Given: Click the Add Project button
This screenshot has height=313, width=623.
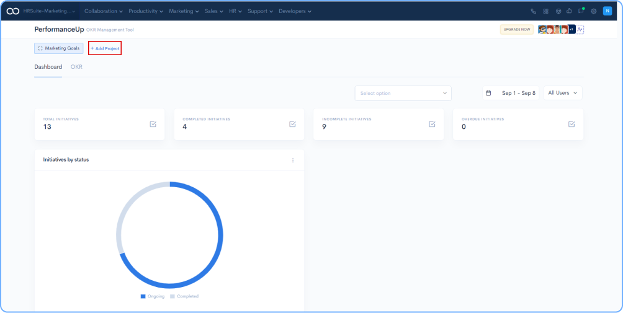Looking at the screenshot, I should click(x=105, y=48).
